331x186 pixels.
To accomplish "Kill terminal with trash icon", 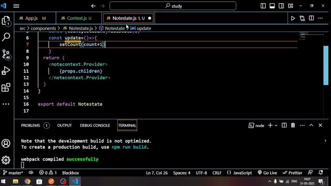I will (x=293, y=125).
